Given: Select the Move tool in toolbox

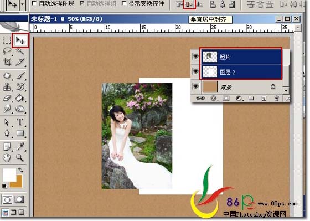Looking at the screenshot, I should (x=20, y=40).
